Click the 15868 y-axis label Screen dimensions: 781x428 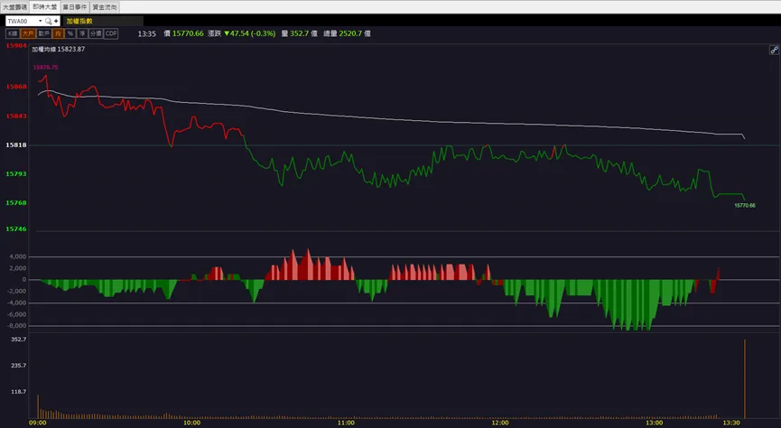(x=16, y=87)
